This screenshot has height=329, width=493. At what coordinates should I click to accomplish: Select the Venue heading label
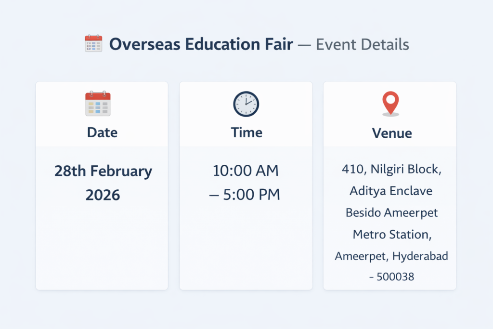391,133
